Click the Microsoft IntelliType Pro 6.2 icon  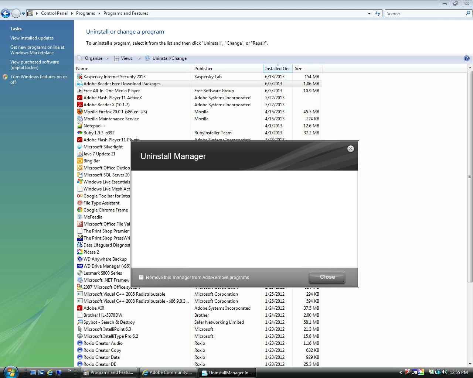79,336
